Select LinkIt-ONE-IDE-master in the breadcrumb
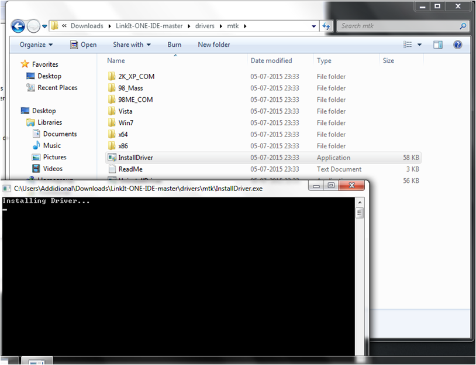Image resolution: width=476 pixels, height=365 pixels. pyautogui.click(x=149, y=26)
